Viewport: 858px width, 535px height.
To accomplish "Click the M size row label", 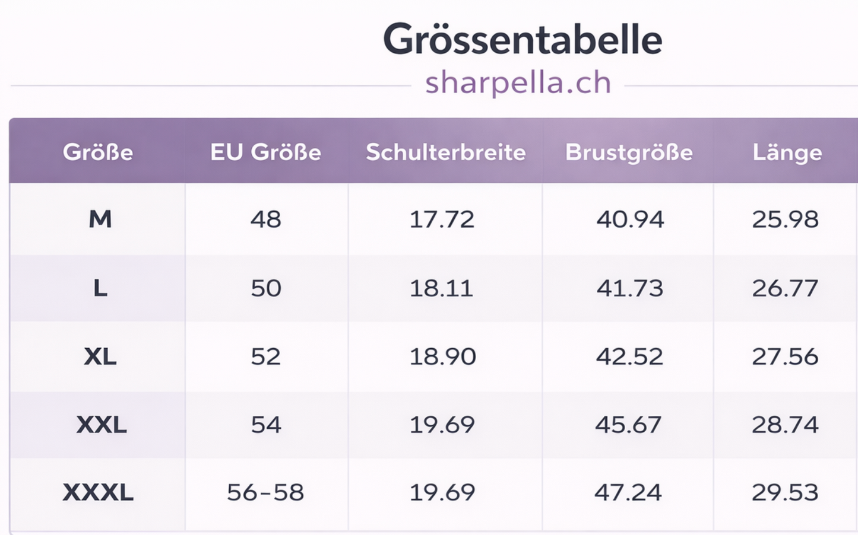I will pos(100,219).
